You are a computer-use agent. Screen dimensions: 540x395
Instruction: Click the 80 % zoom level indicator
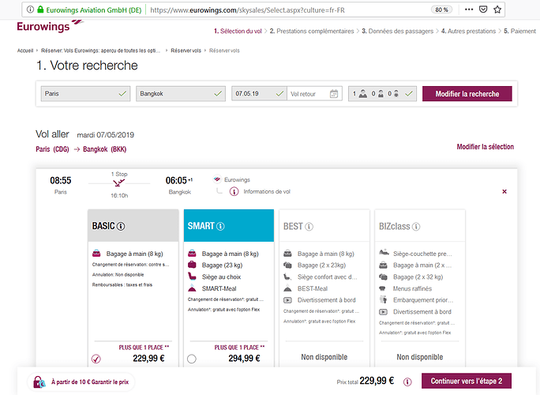pyautogui.click(x=441, y=9)
